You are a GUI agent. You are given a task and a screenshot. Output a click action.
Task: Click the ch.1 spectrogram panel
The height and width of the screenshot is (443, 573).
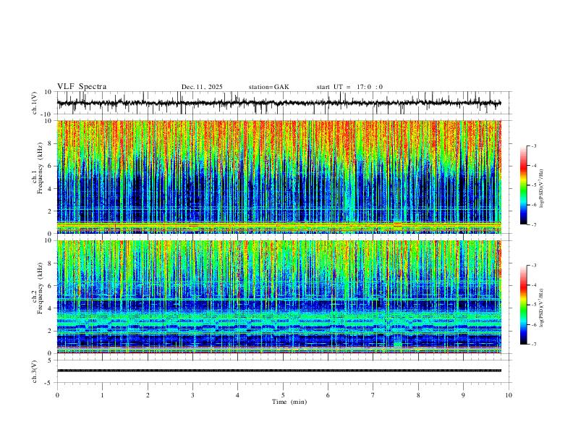tap(279, 177)
